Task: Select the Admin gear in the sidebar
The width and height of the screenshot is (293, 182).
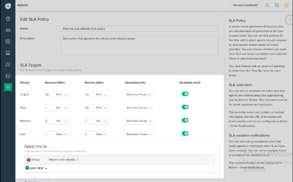Action: [8, 87]
